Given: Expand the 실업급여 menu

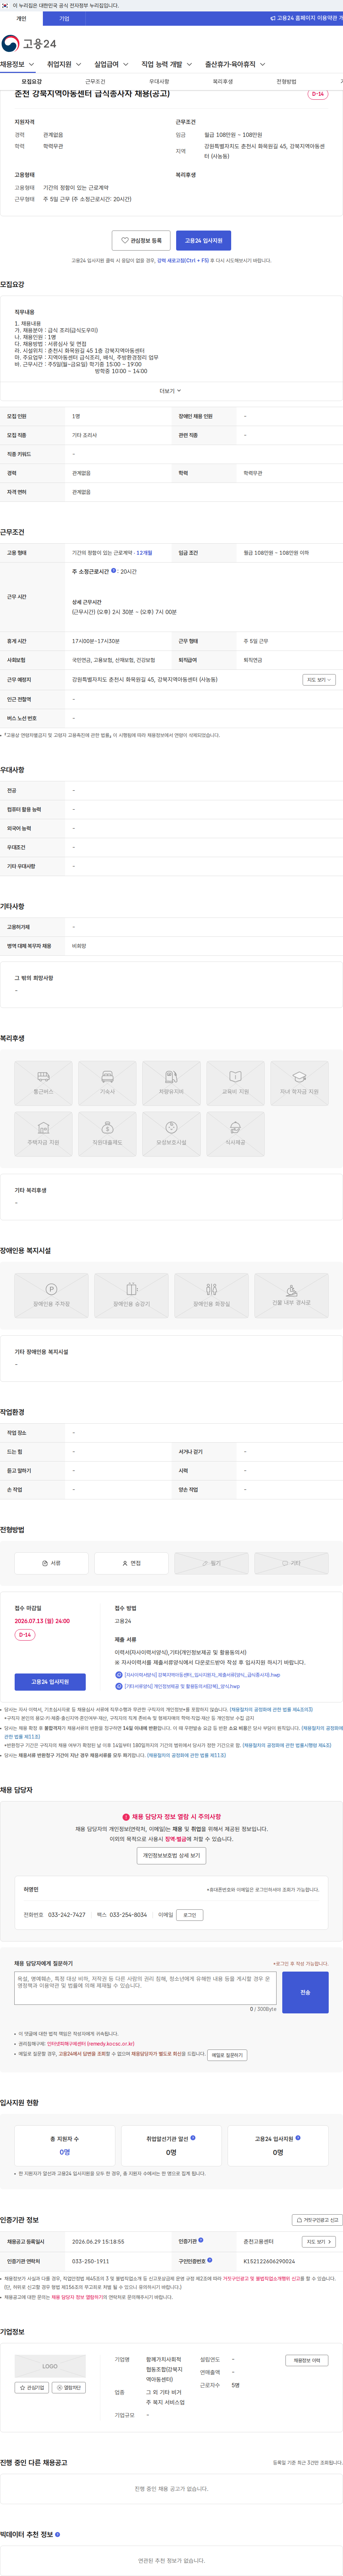Looking at the screenshot, I should (111, 64).
